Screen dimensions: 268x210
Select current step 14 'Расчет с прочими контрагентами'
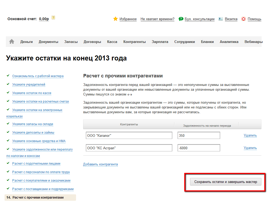(x=40, y=198)
